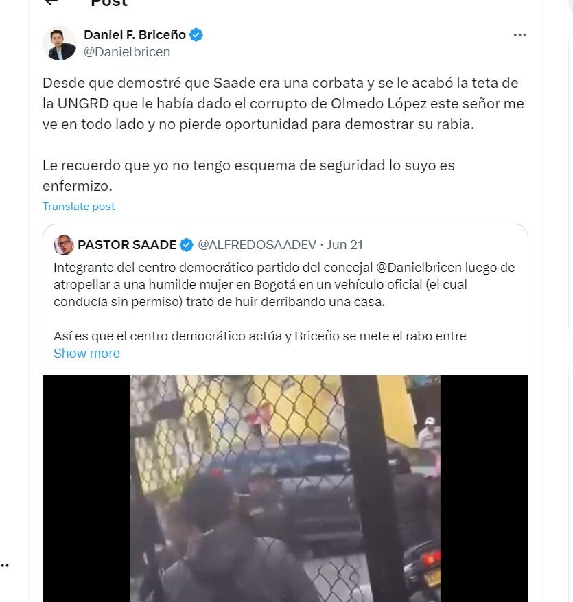The image size is (573, 602).
Task: Click the left black bar of the video
Action: (x=86, y=488)
